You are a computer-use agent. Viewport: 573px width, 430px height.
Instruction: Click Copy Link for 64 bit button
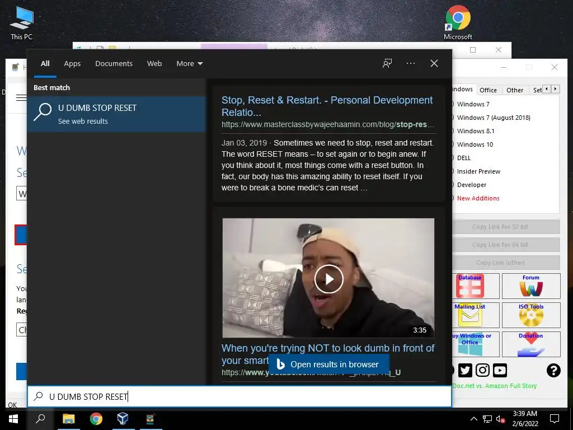(506, 245)
